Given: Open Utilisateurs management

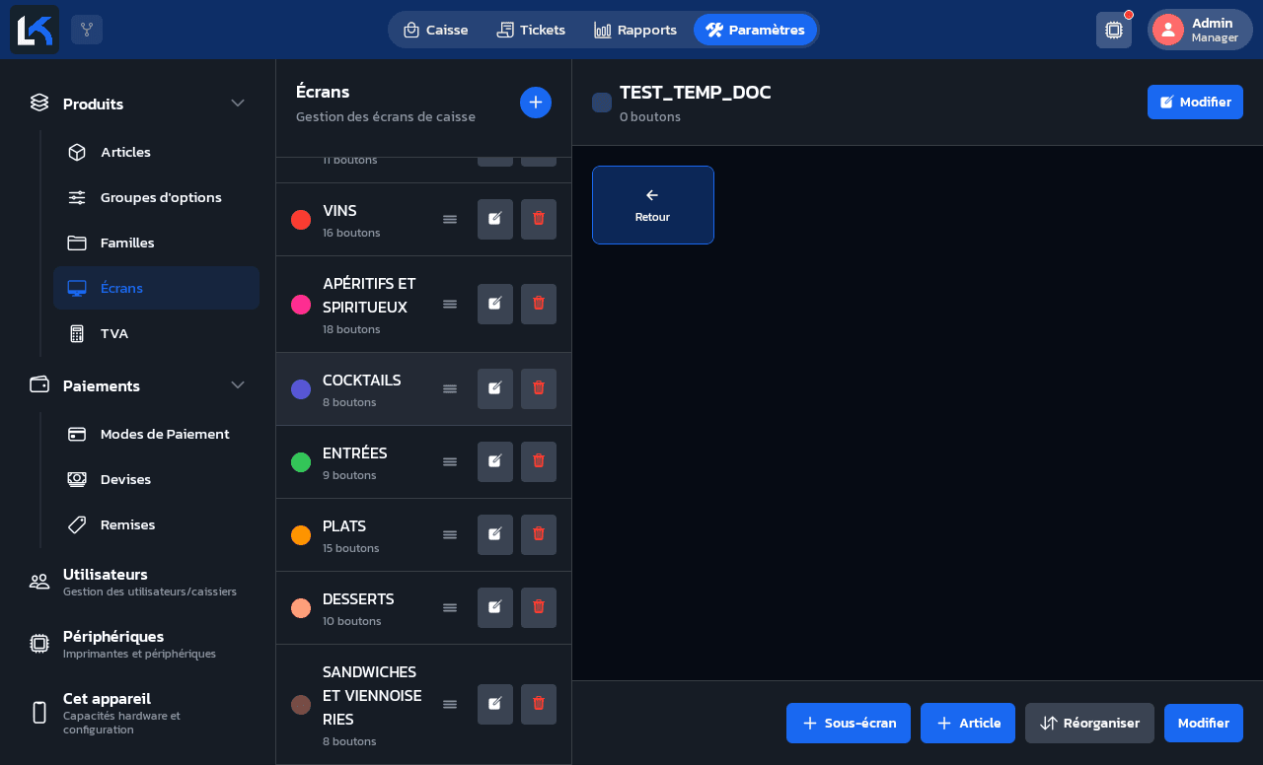Looking at the screenshot, I should point(138,582).
